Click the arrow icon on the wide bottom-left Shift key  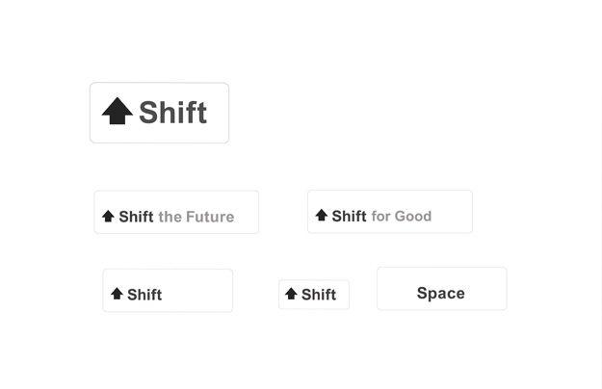click(x=117, y=294)
